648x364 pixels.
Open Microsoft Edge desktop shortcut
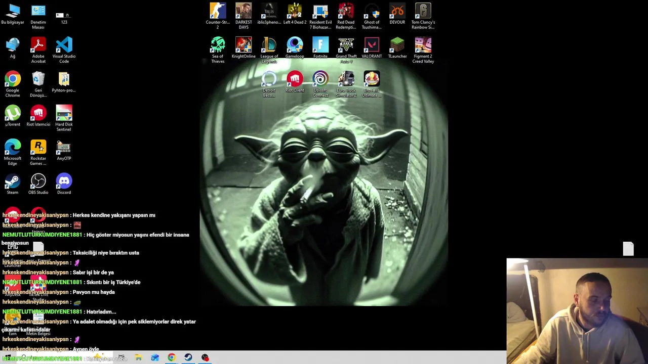tap(13, 153)
